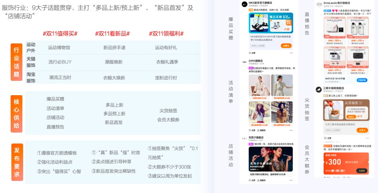Open ZARA photo of woman in straw hat
This screenshot has width=378, height=193.
pyautogui.click(x=259, y=113)
